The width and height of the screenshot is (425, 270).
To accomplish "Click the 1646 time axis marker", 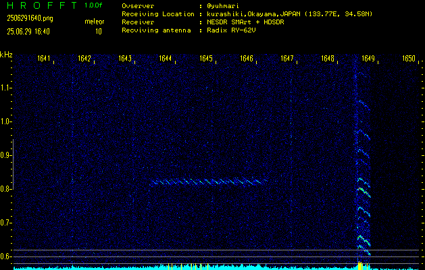I will point(247,58).
